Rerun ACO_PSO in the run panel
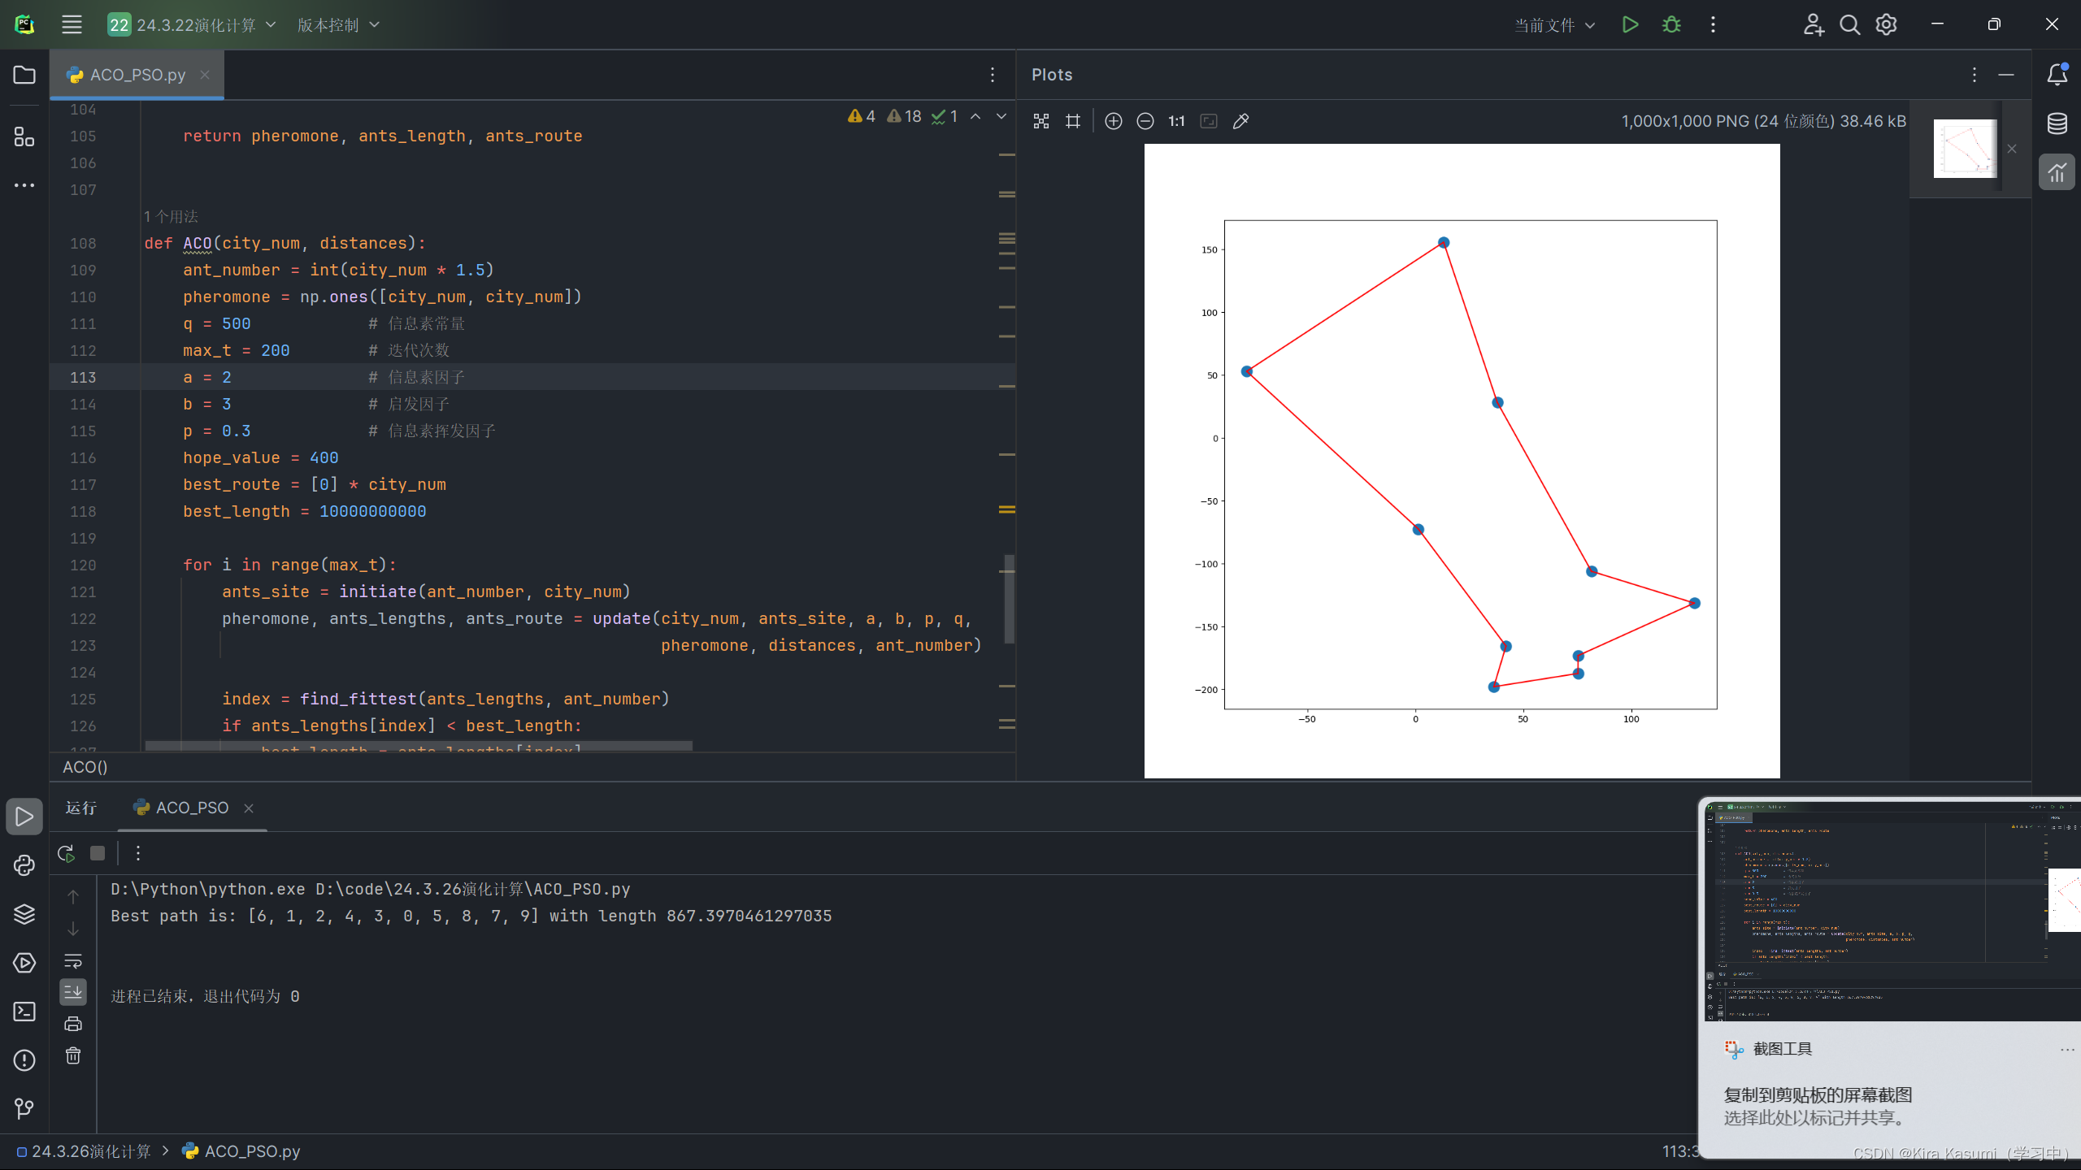The image size is (2081, 1170). point(66,853)
